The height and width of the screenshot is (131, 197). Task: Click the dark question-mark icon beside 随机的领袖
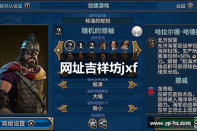tap(58, 31)
